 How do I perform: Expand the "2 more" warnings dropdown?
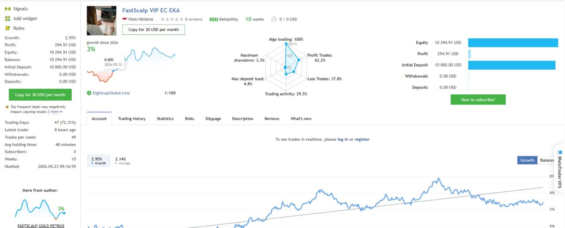point(55,111)
